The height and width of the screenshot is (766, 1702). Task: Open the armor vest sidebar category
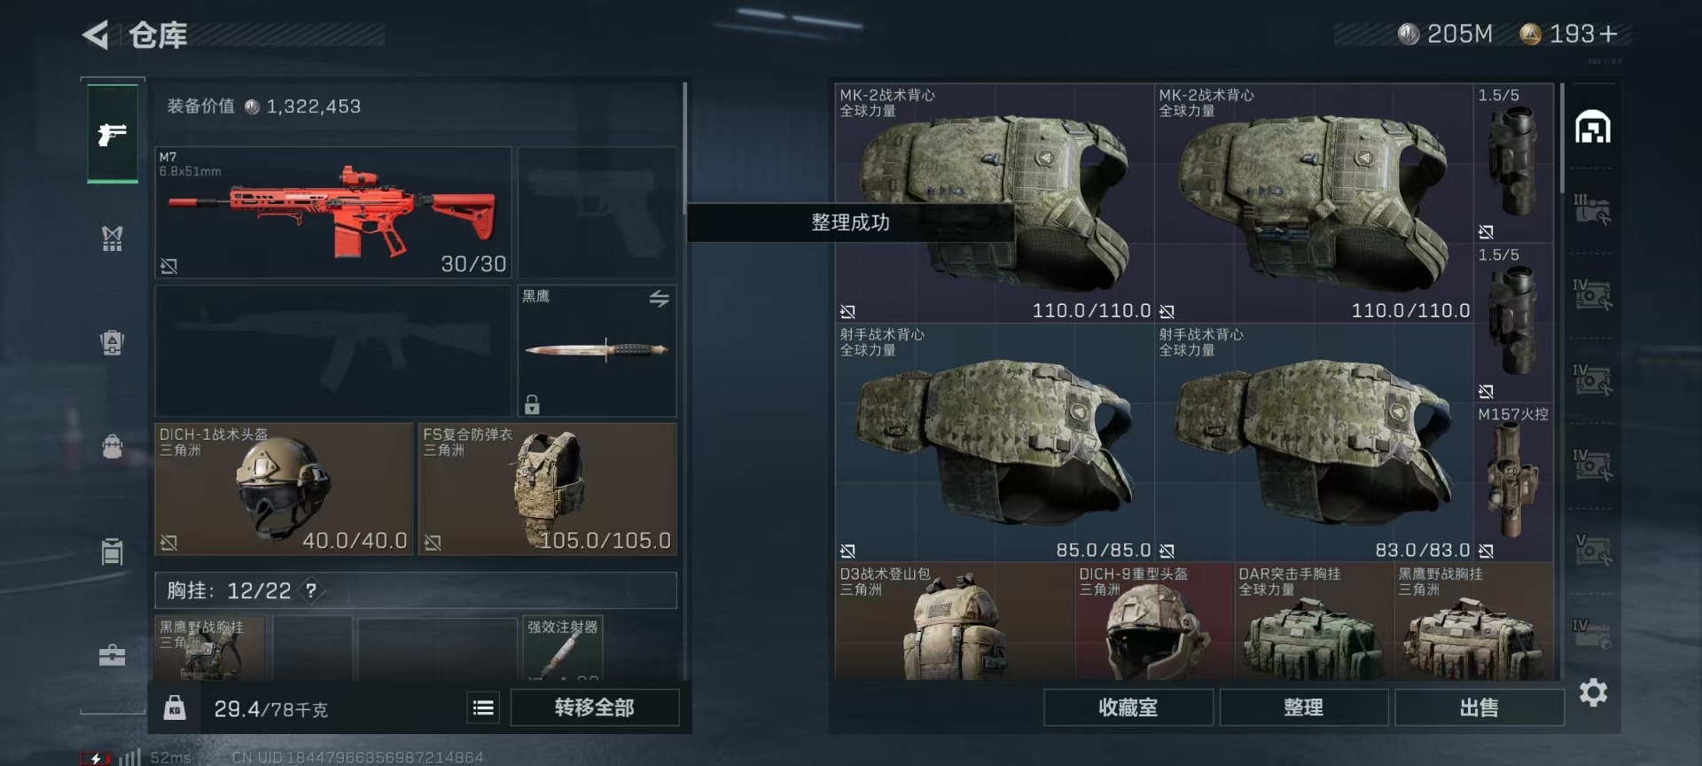tap(113, 238)
